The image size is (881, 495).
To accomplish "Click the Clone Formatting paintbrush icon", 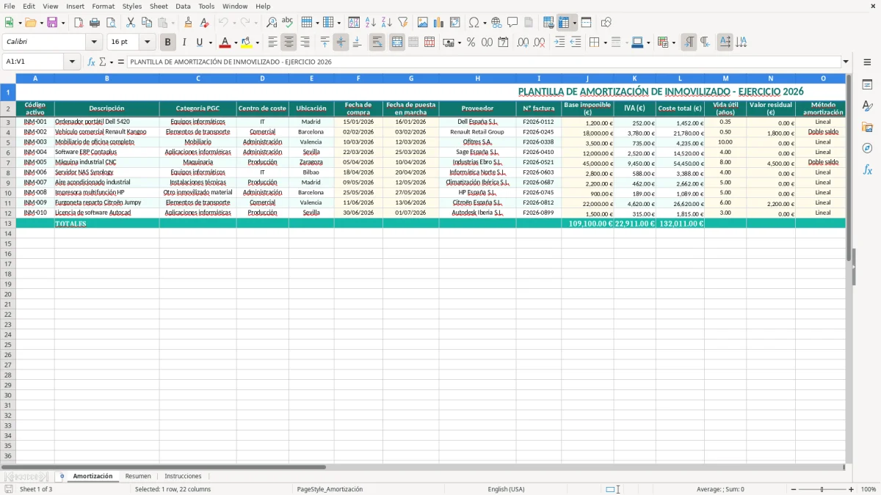I will pyautogui.click(x=189, y=23).
